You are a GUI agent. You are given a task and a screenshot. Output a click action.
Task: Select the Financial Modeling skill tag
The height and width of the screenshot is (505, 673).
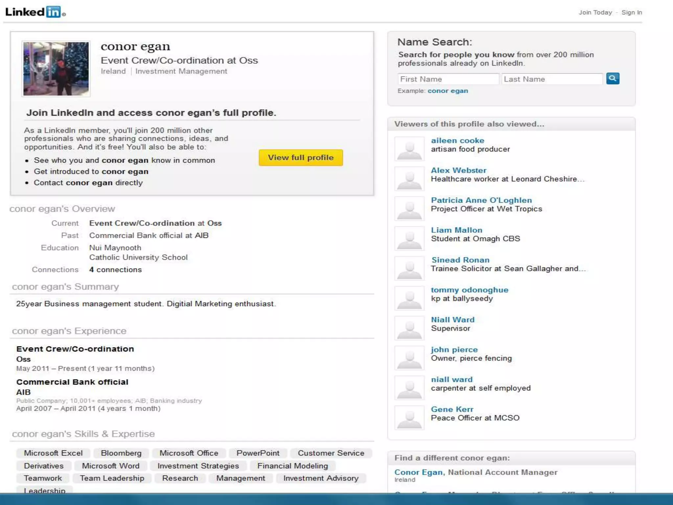pyautogui.click(x=292, y=466)
